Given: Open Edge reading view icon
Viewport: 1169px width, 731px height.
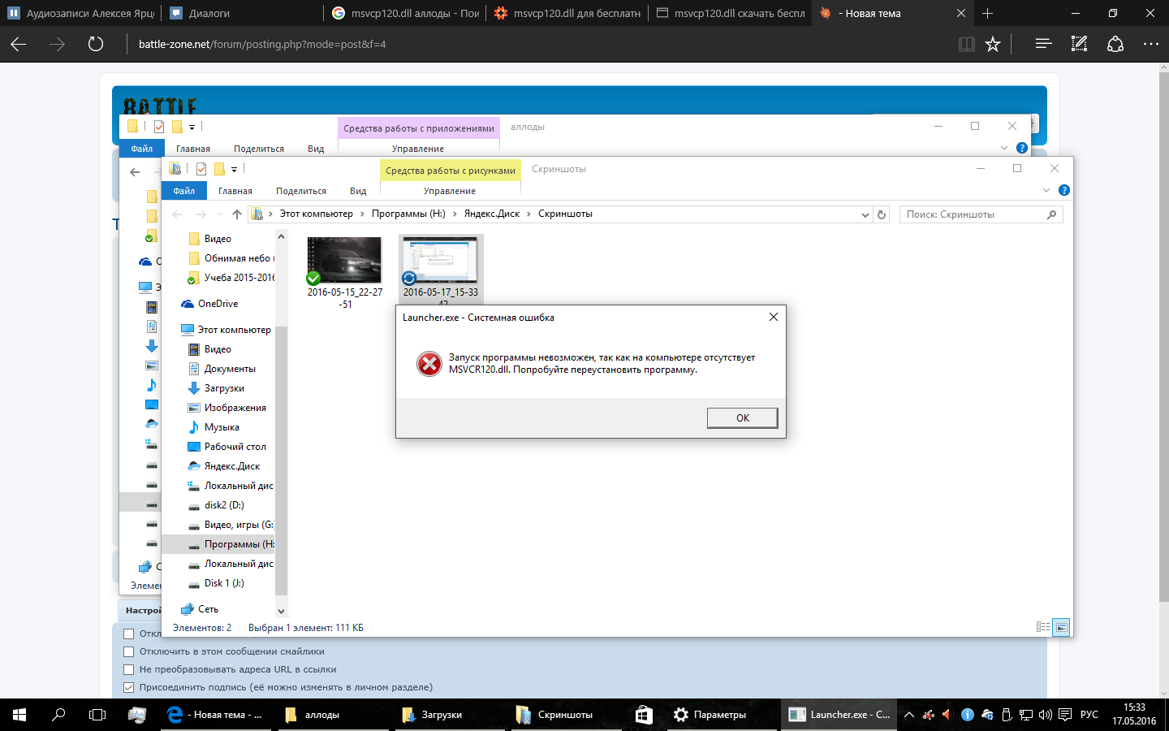Looking at the screenshot, I should point(966,44).
